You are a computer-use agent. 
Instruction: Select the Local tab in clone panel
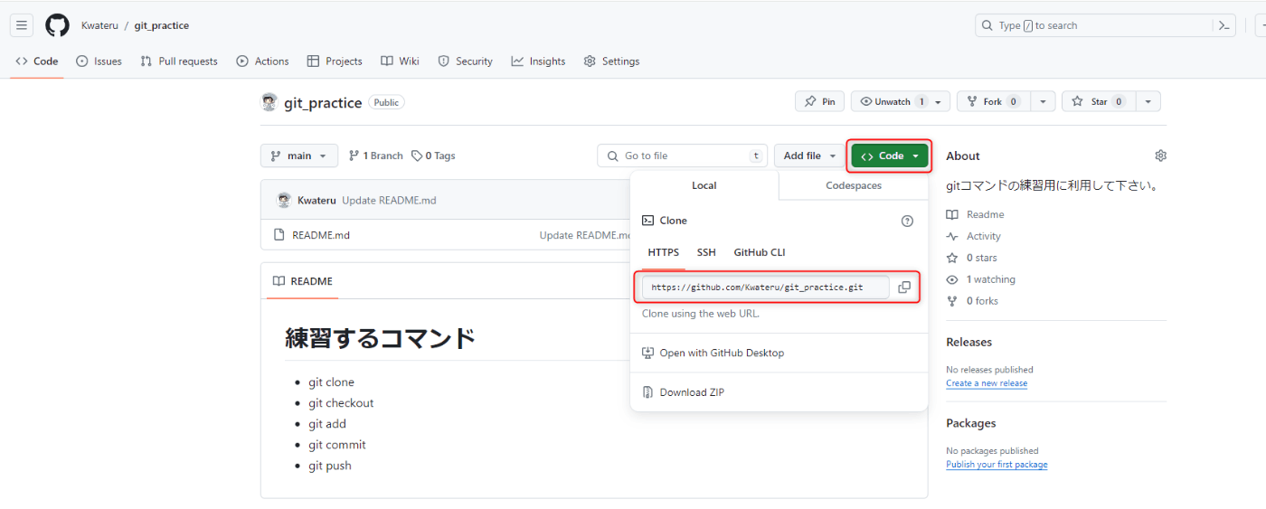704,185
